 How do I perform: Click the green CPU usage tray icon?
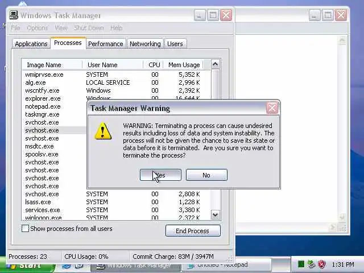[x=301, y=264]
